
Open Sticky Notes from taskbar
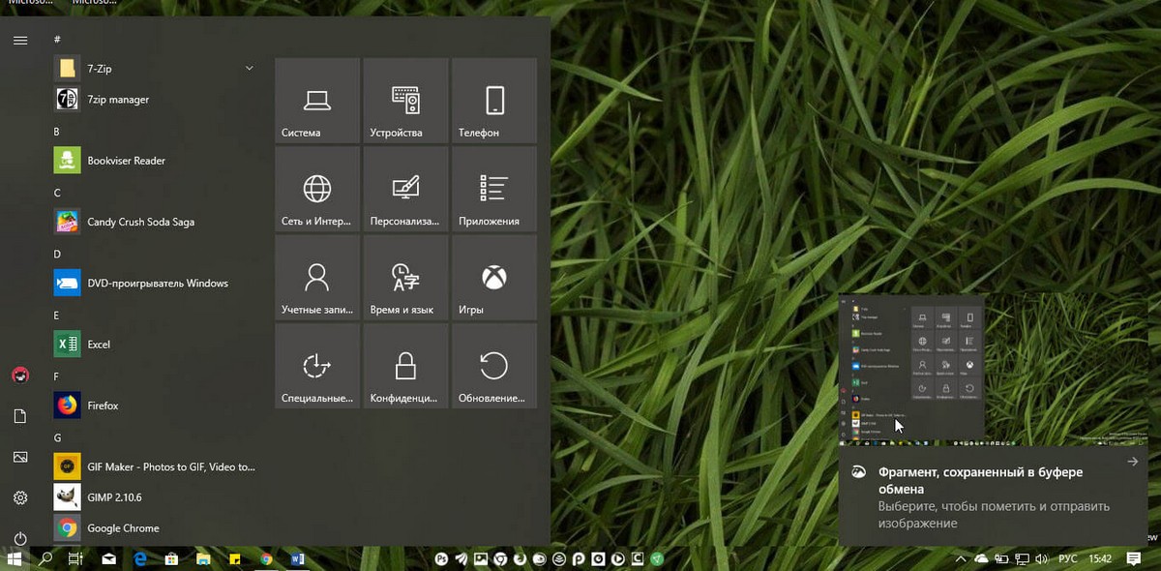point(235,558)
